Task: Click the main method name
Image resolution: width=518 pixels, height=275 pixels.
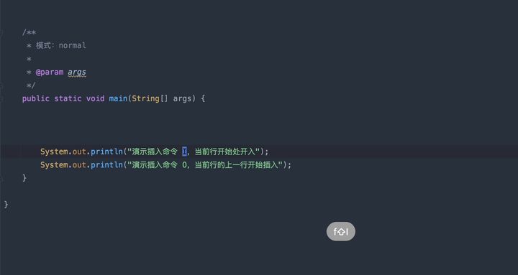Action: click(118, 98)
